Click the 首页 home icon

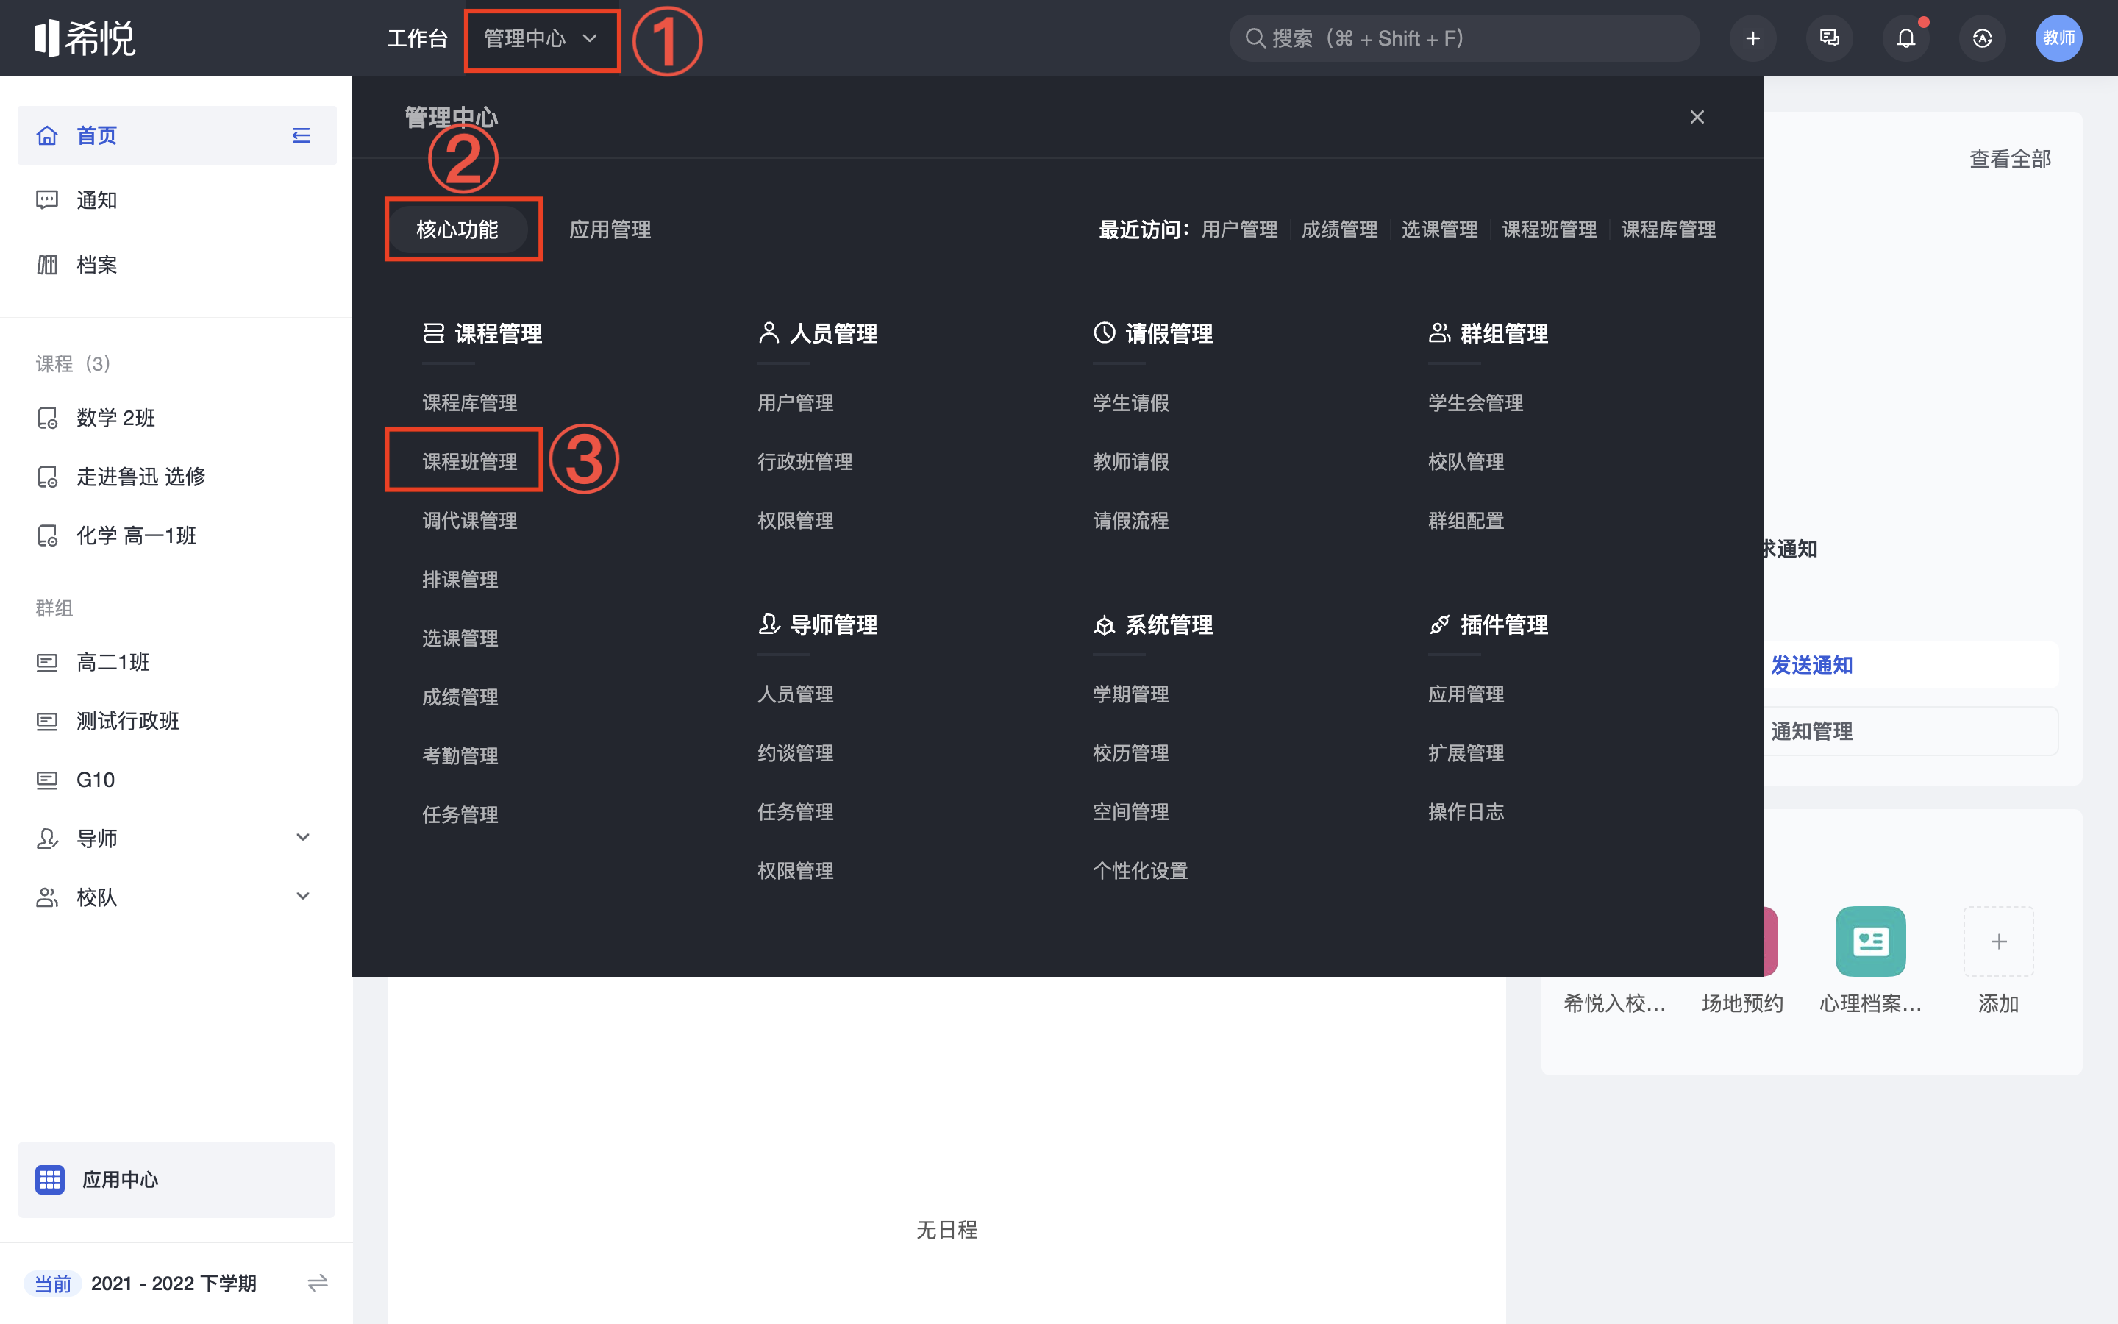coord(47,136)
